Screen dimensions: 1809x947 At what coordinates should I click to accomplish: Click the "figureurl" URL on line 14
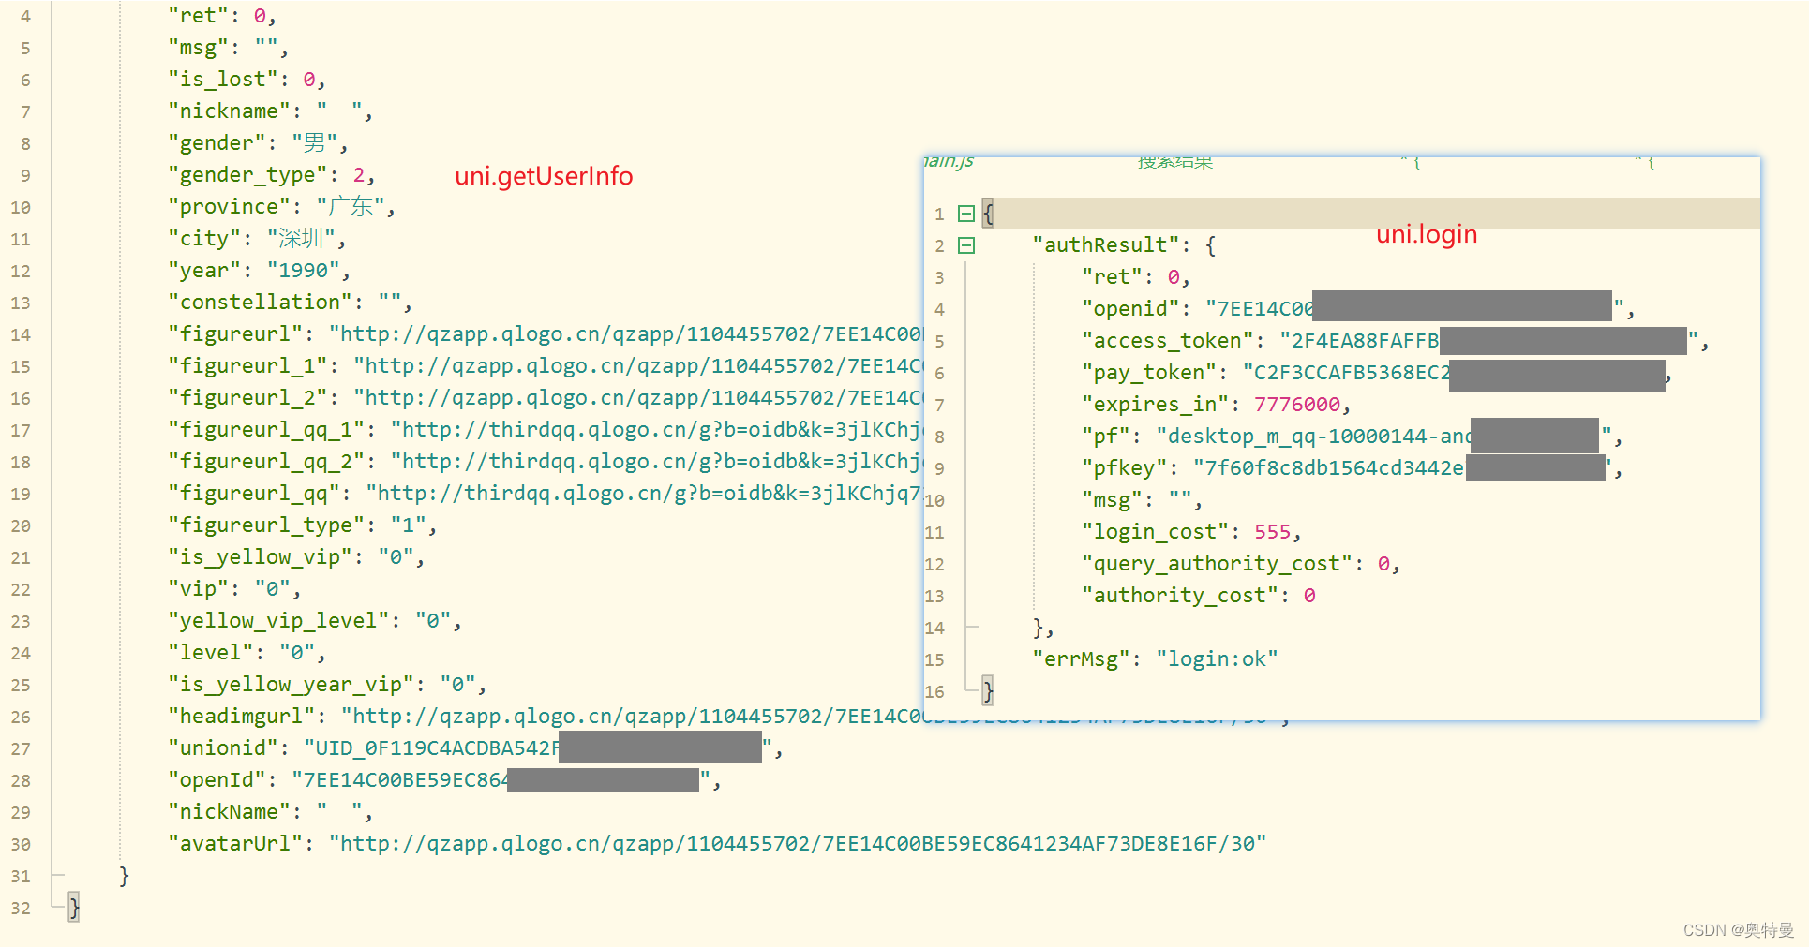625,334
